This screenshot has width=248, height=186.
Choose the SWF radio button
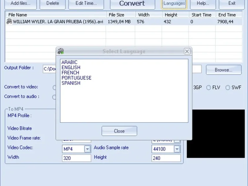click(228, 87)
